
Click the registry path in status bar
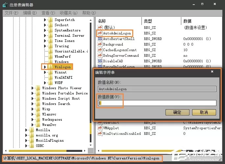tap(81, 158)
